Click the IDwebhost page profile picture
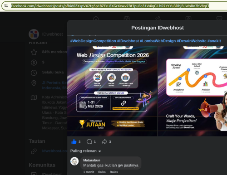 (x=34, y=34)
